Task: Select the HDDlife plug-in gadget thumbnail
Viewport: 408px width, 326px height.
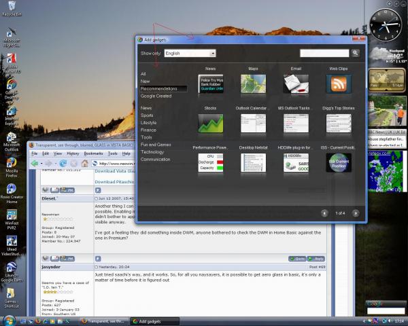Action: point(296,163)
